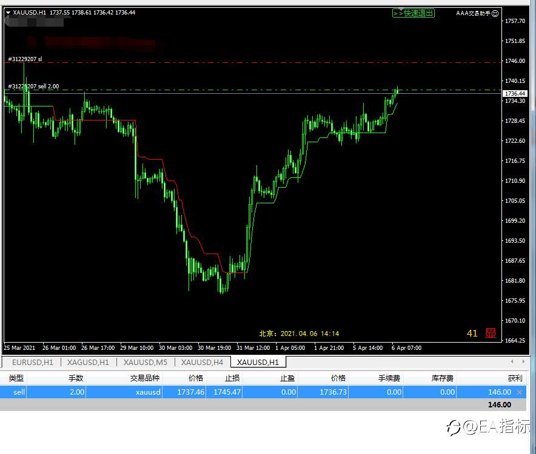Click the quick exit button 快速退出

pos(414,13)
